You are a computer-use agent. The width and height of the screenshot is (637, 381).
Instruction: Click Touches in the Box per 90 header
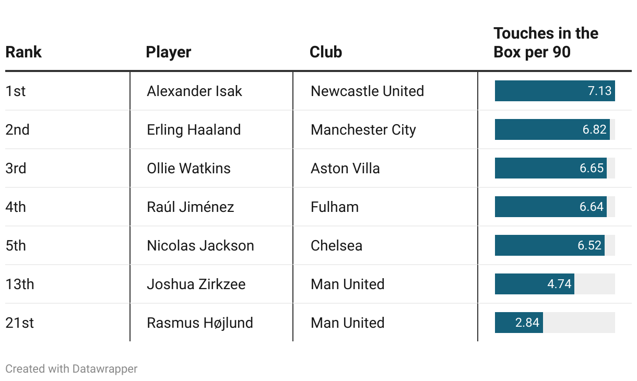coord(546,43)
